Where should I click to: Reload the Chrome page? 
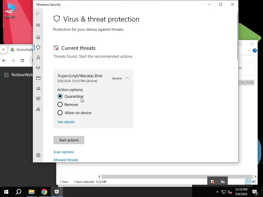(22, 61)
